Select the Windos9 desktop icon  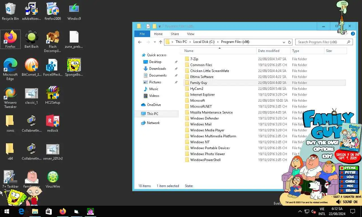[74, 11]
